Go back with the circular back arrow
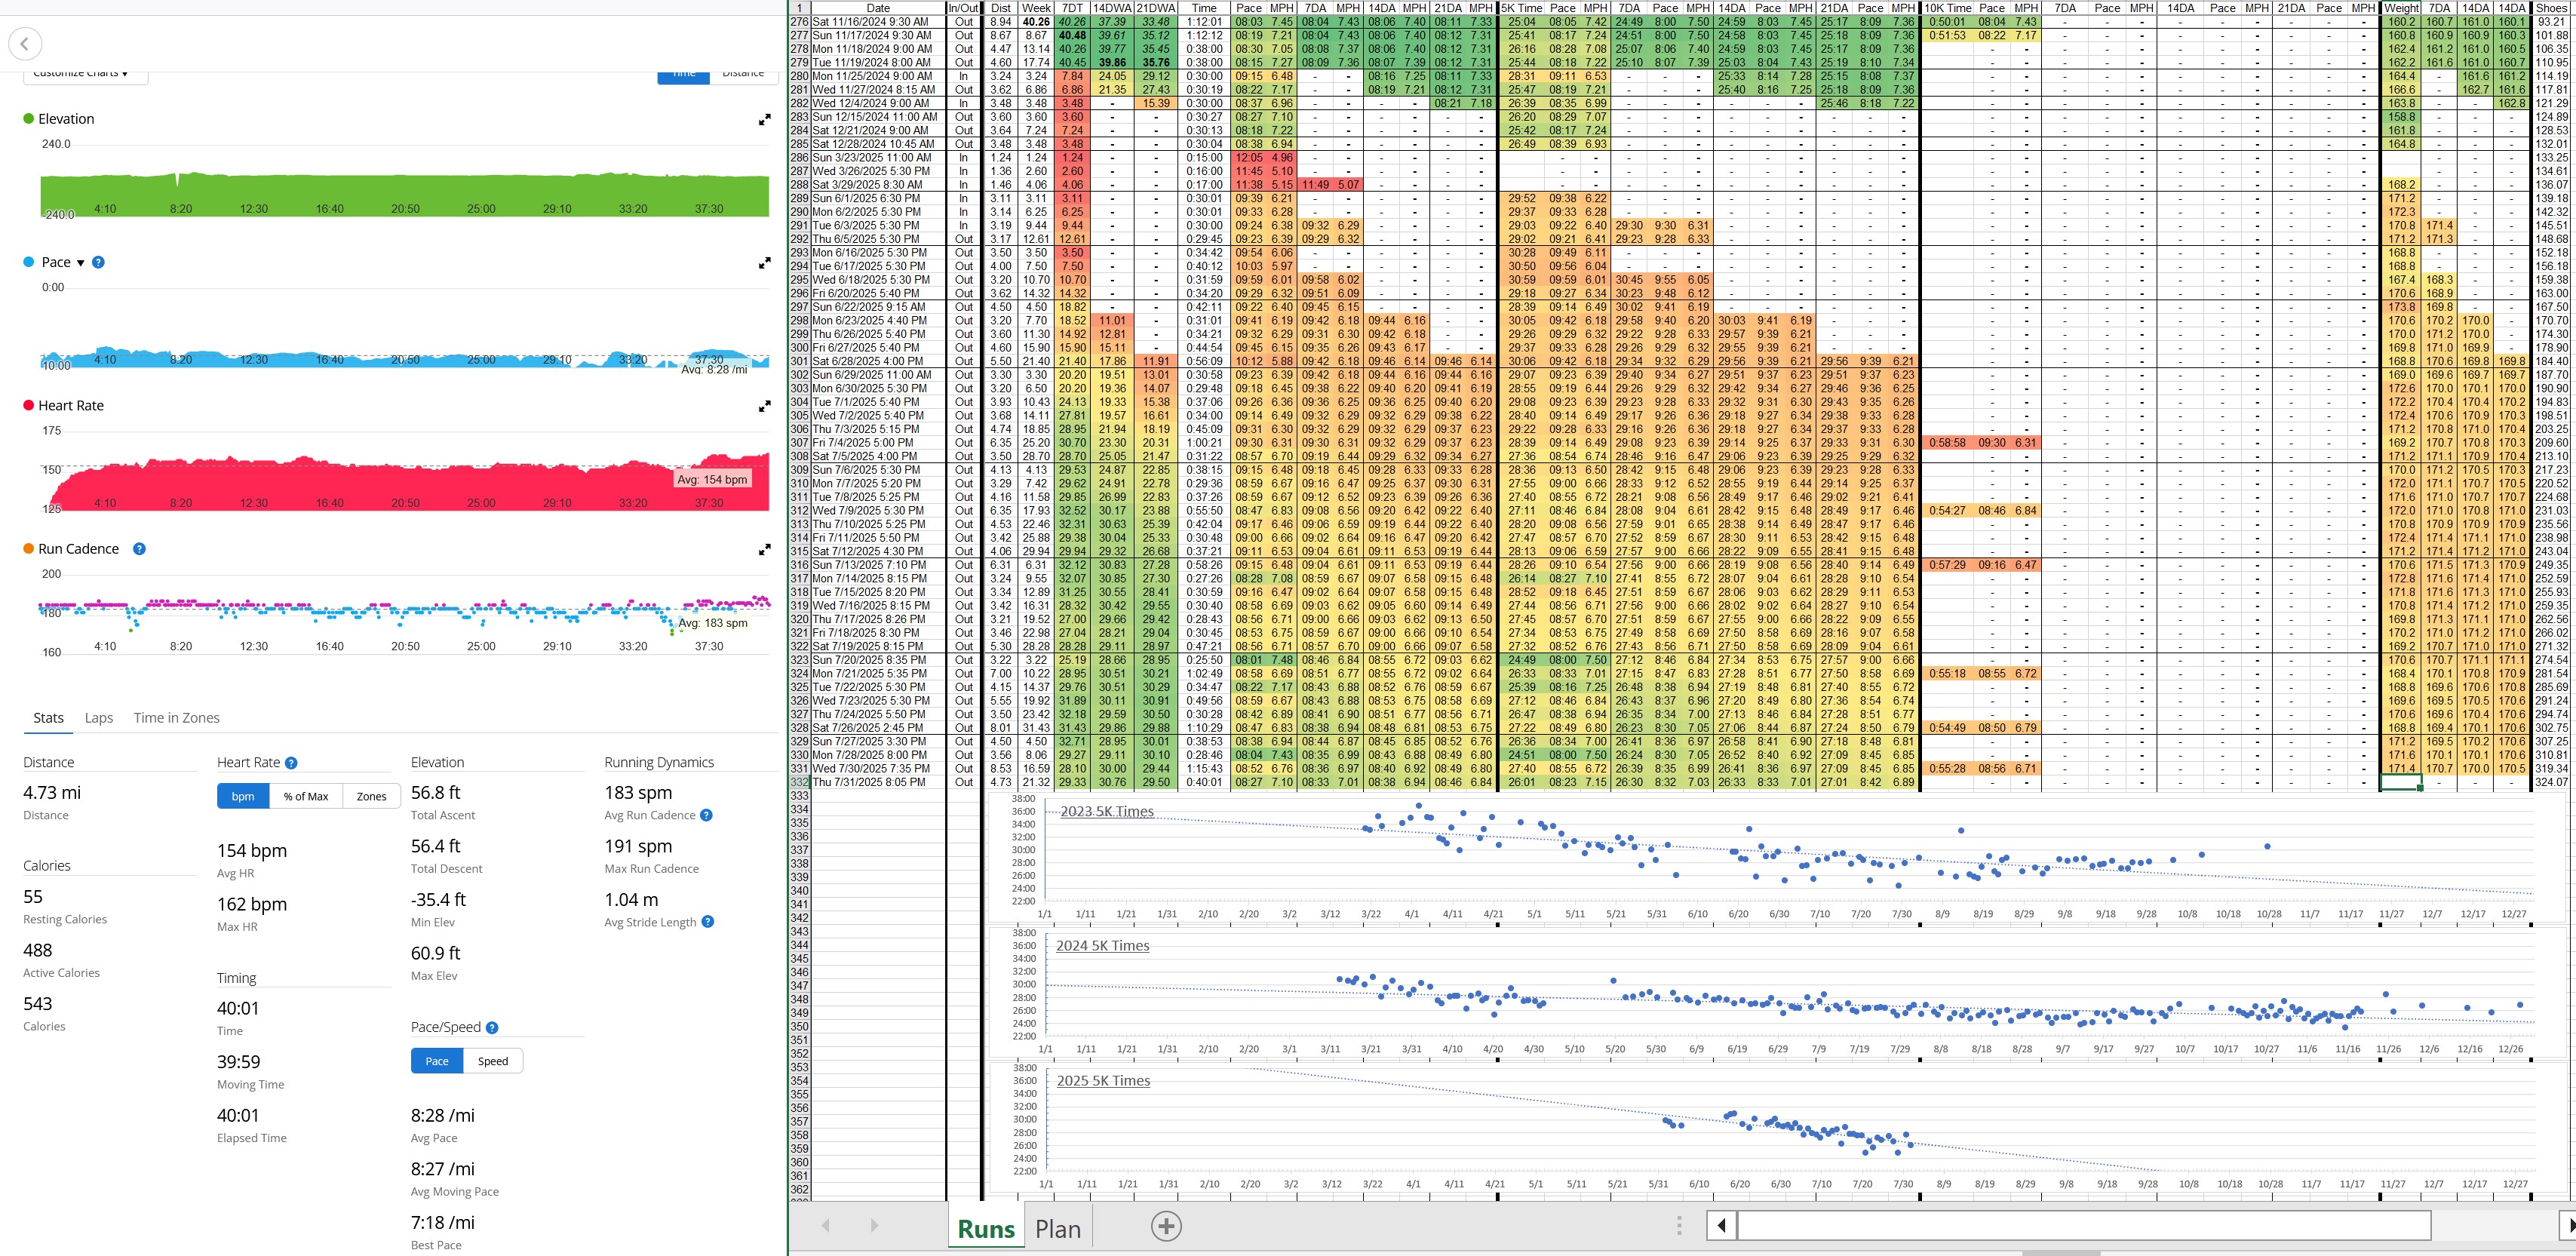2576x1256 pixels. [x=25, y=44]
